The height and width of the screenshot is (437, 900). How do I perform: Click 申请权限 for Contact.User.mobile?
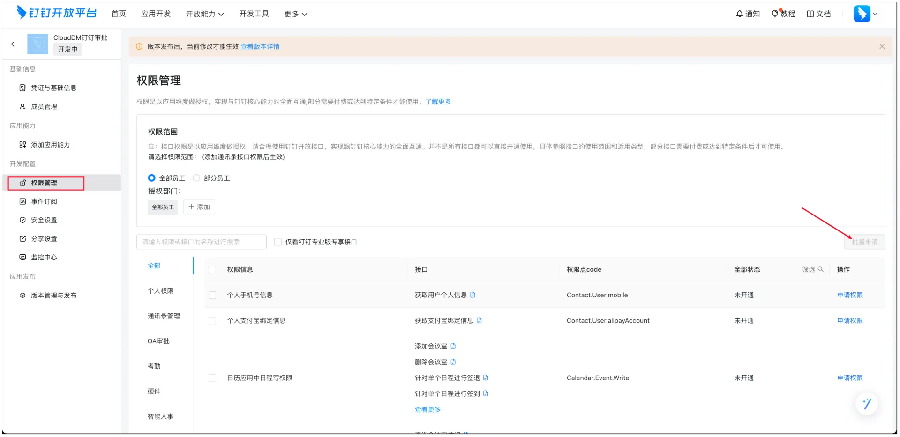pos(850,295)
